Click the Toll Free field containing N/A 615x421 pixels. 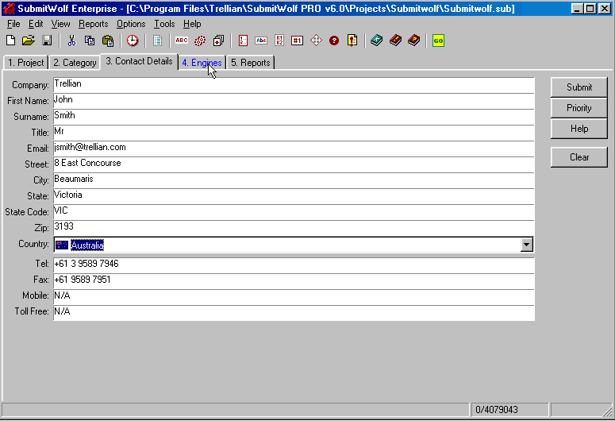click(294, 313)
